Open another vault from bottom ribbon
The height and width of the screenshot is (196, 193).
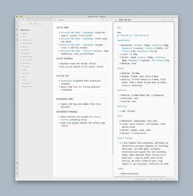click(17, 163)
